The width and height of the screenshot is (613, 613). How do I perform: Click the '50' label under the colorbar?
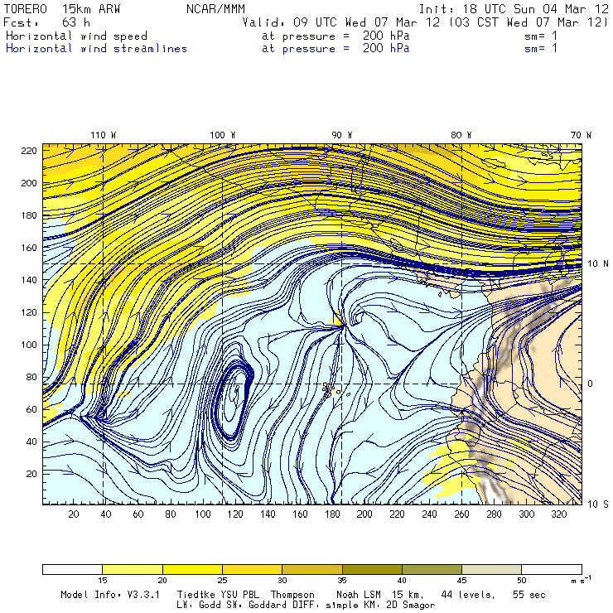click(x=522, y=581)
